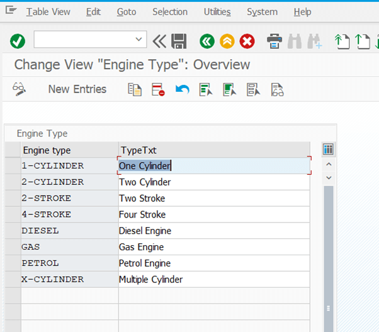This screenshot has height=332, width=379.
Task: Click the menu bar toggle icon
Action: click(11, 11)
